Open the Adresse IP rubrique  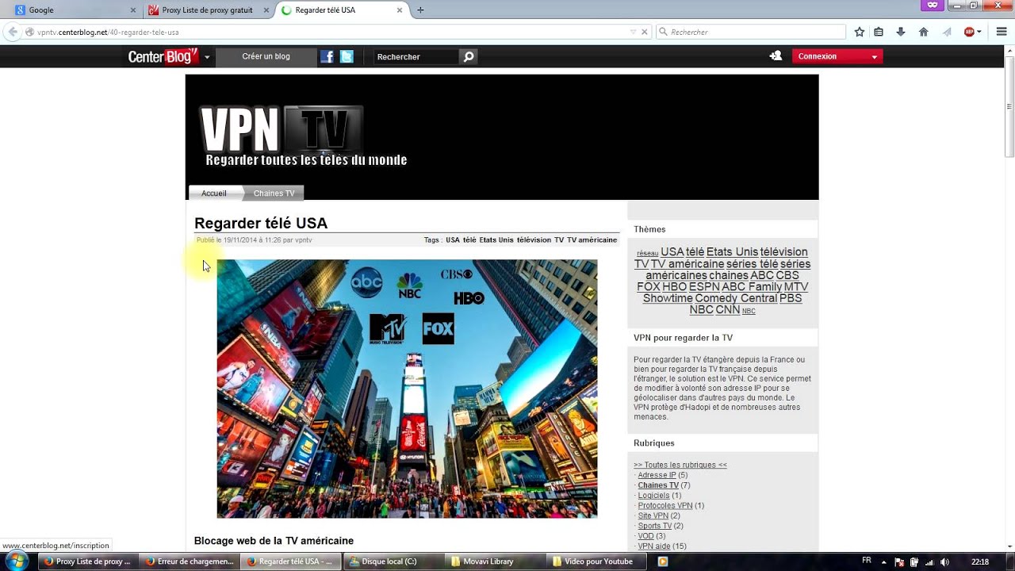point(657,475)
